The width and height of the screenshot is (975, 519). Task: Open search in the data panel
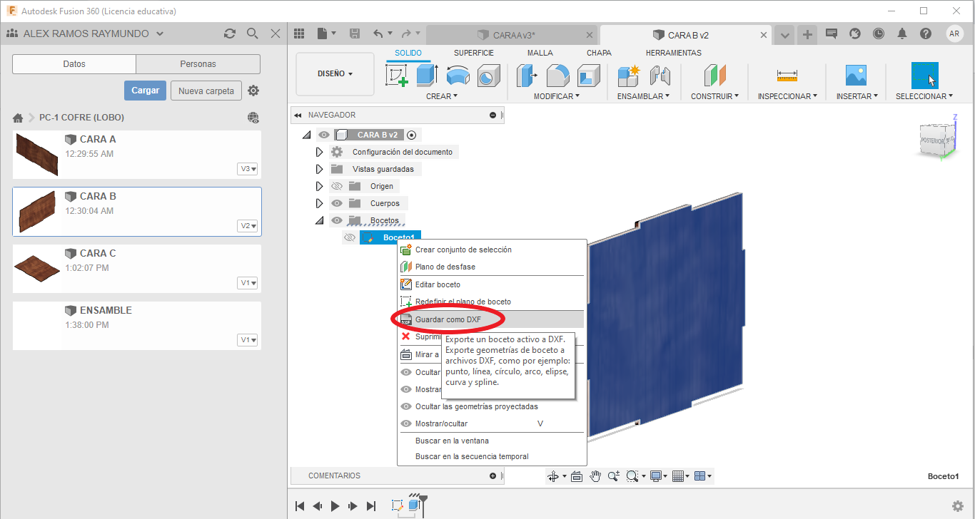(252, 34)
